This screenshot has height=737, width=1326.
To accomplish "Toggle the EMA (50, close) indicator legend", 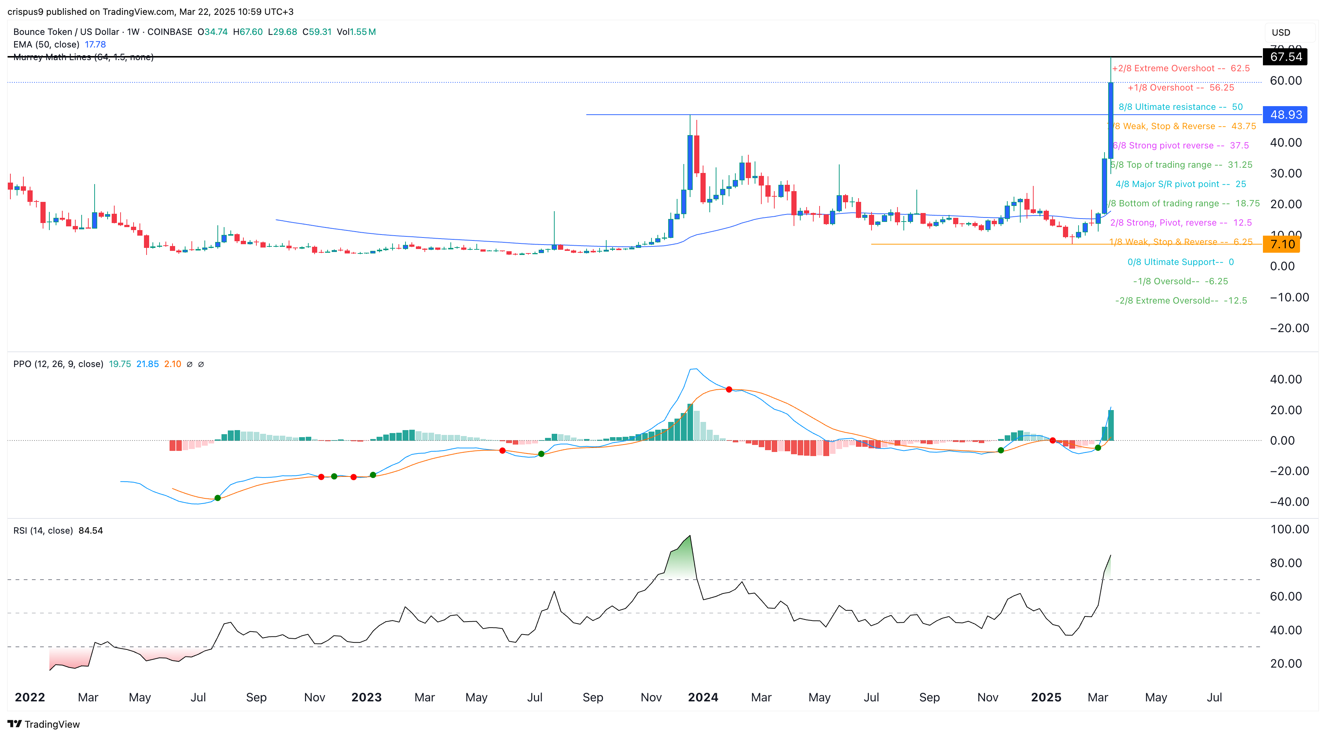I will coord(46,44).
